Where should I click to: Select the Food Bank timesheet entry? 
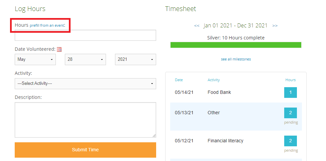click(219, 92)
